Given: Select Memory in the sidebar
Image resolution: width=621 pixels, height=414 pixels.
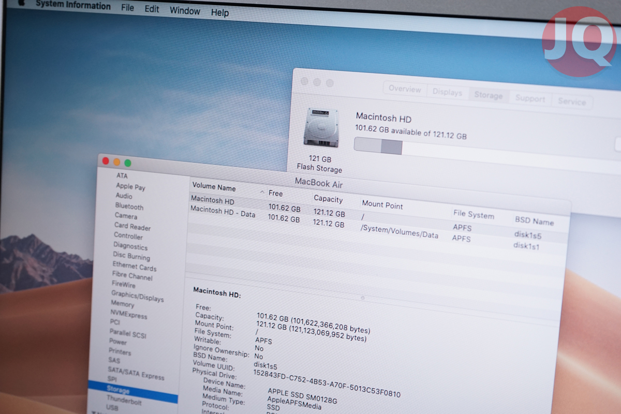Looking at the screenshot, I should tap(122, 304).
